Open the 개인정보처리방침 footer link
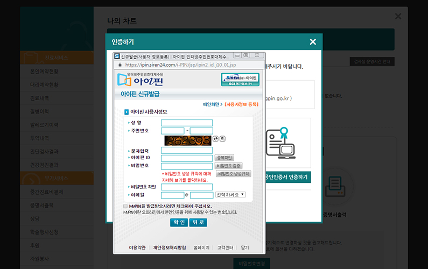 (x=169, y=247)
